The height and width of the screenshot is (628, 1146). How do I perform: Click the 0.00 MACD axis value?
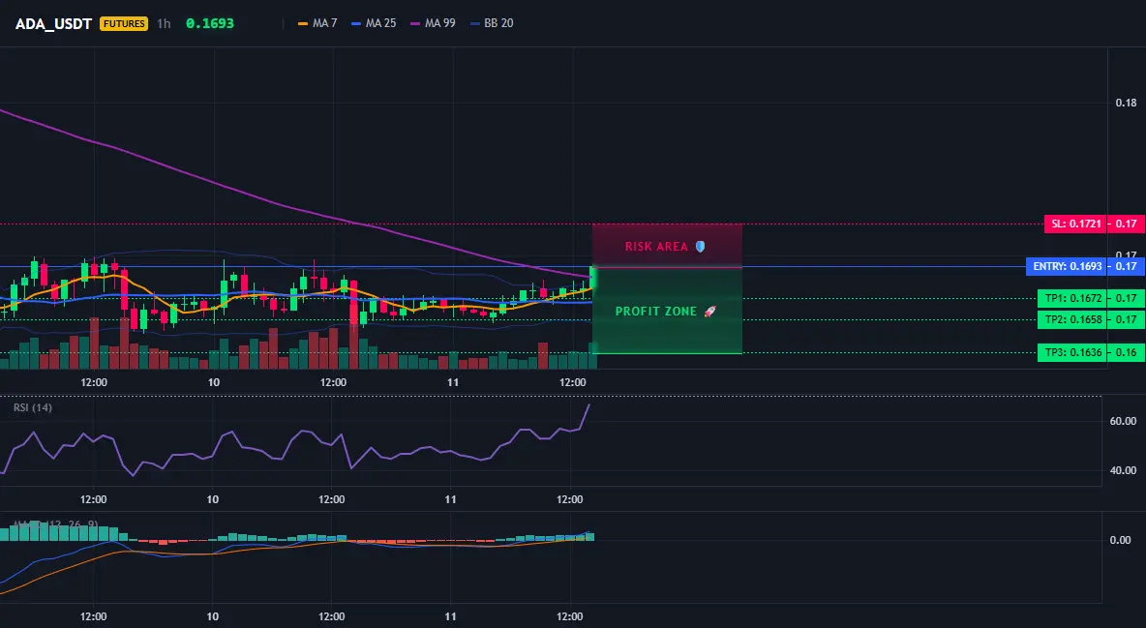pos(1121,540)
